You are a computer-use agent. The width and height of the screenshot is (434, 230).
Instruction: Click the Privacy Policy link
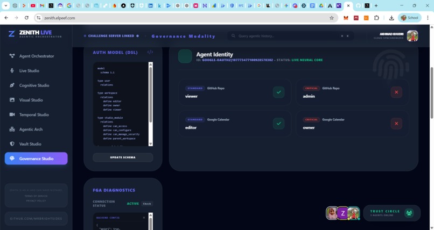click(36, 201)
